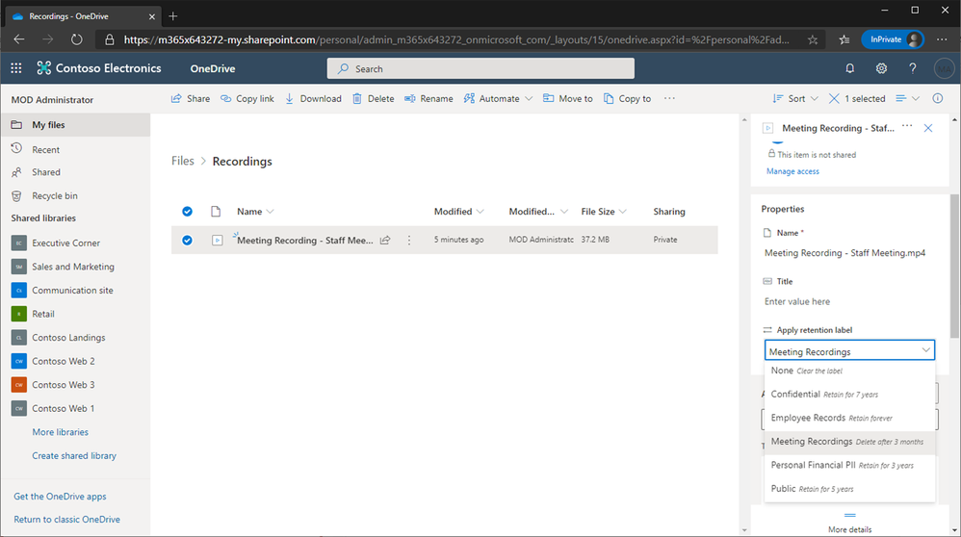Viewport: 961px width, 537px height.
Task: Click the Download command
Action: click(x=313, y=98)
